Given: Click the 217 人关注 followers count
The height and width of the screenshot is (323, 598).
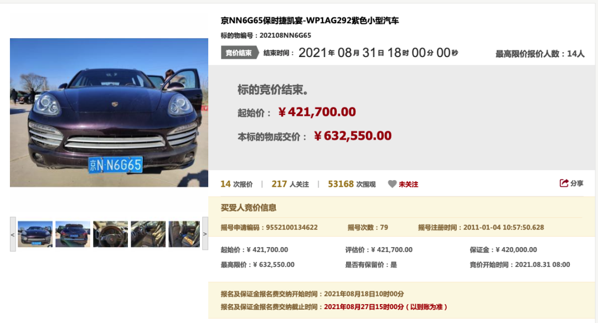Looking at the screenshot, I should click(290, 184).
